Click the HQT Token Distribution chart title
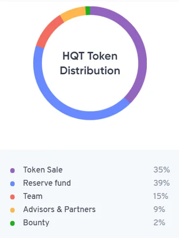Viewport: 179px width, 238px height. [x=90, y=63]
